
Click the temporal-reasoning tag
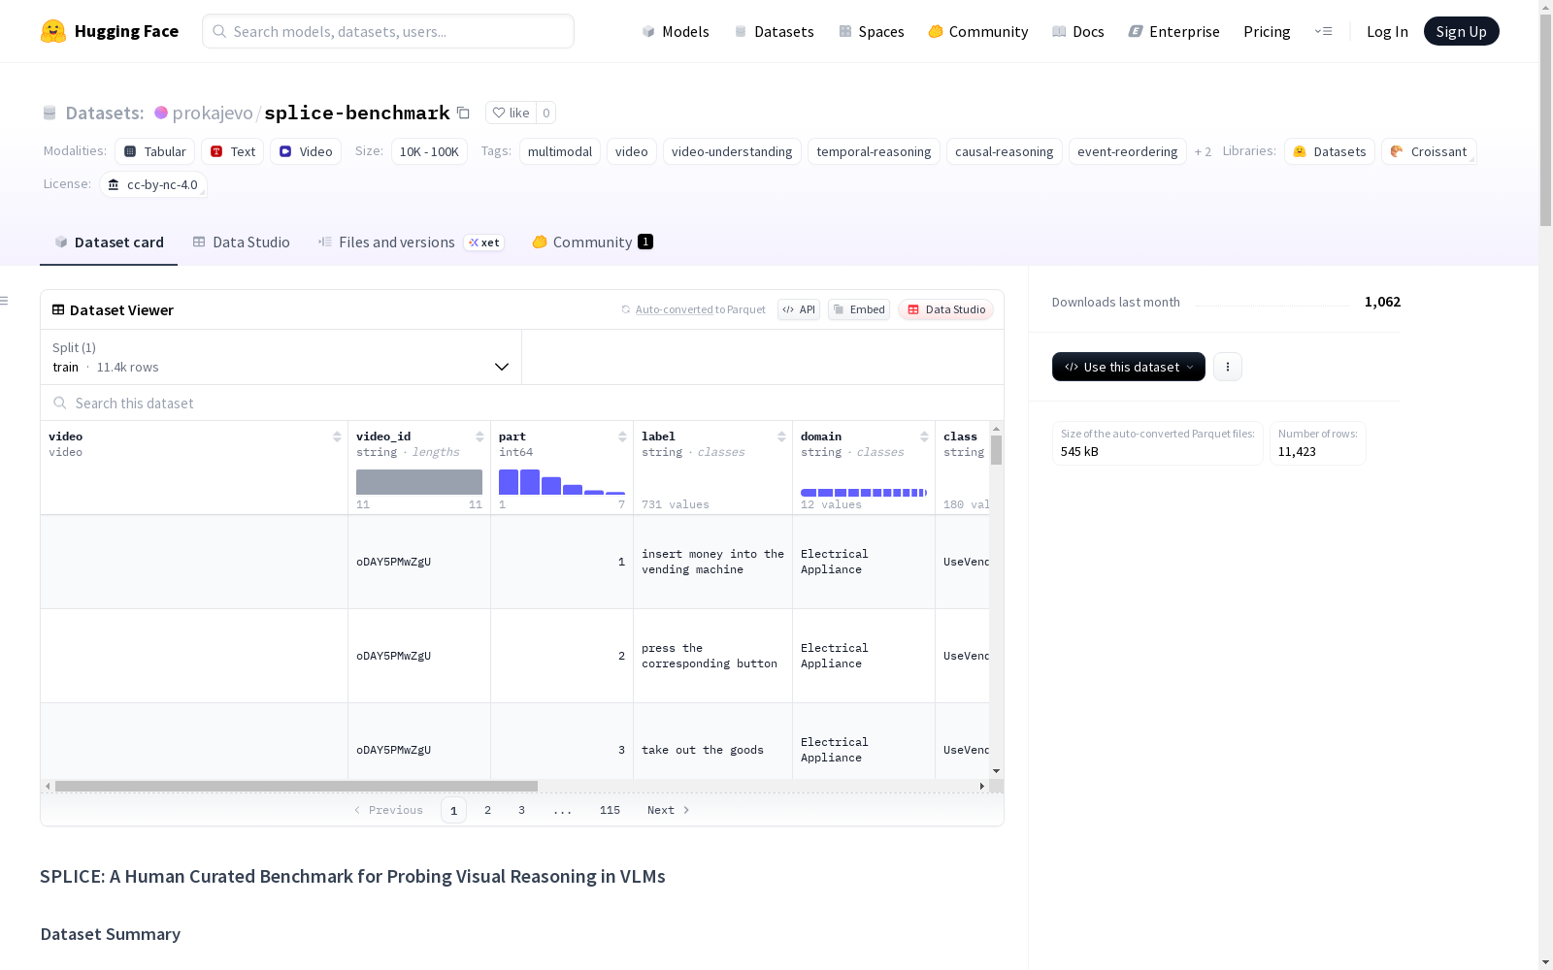(x=874, y=151)
